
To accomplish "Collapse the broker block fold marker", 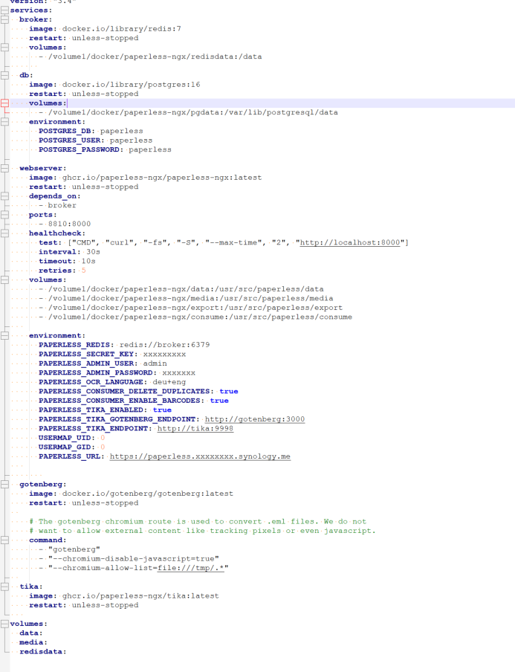I will click(4, 19).
